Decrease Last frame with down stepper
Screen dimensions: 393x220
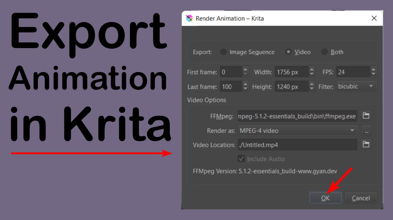(245, 88)
